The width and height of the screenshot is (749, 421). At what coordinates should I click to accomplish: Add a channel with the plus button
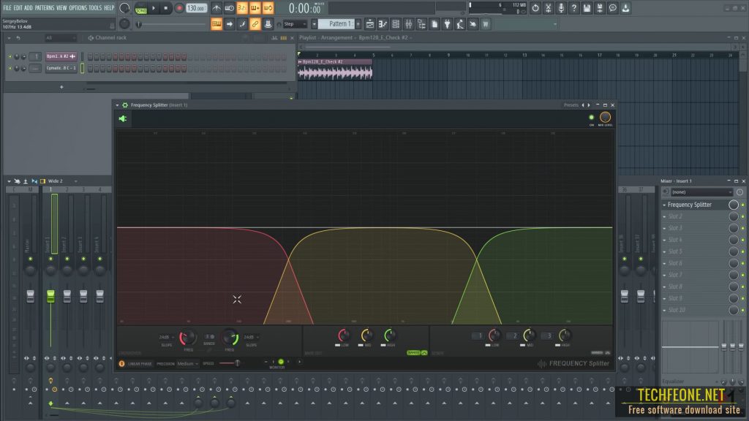tap(61, 87)
